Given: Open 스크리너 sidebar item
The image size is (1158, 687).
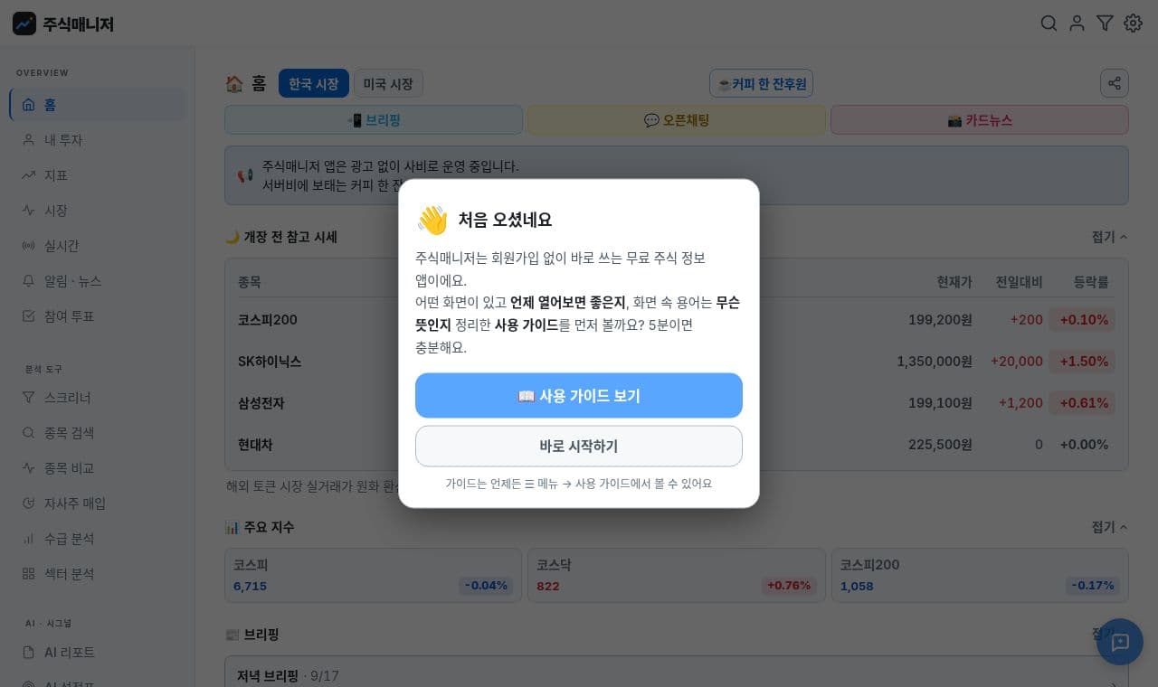Looking at the screenshot, I should point(98,398).
